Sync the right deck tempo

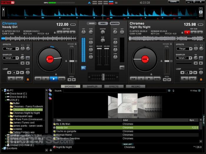coord(157,79)
